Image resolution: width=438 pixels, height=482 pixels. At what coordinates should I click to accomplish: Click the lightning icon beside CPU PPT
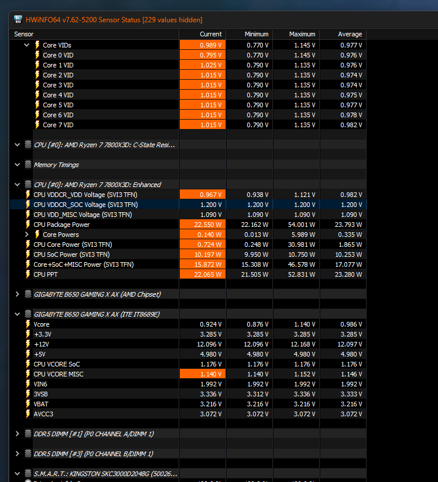click(28, 274)
